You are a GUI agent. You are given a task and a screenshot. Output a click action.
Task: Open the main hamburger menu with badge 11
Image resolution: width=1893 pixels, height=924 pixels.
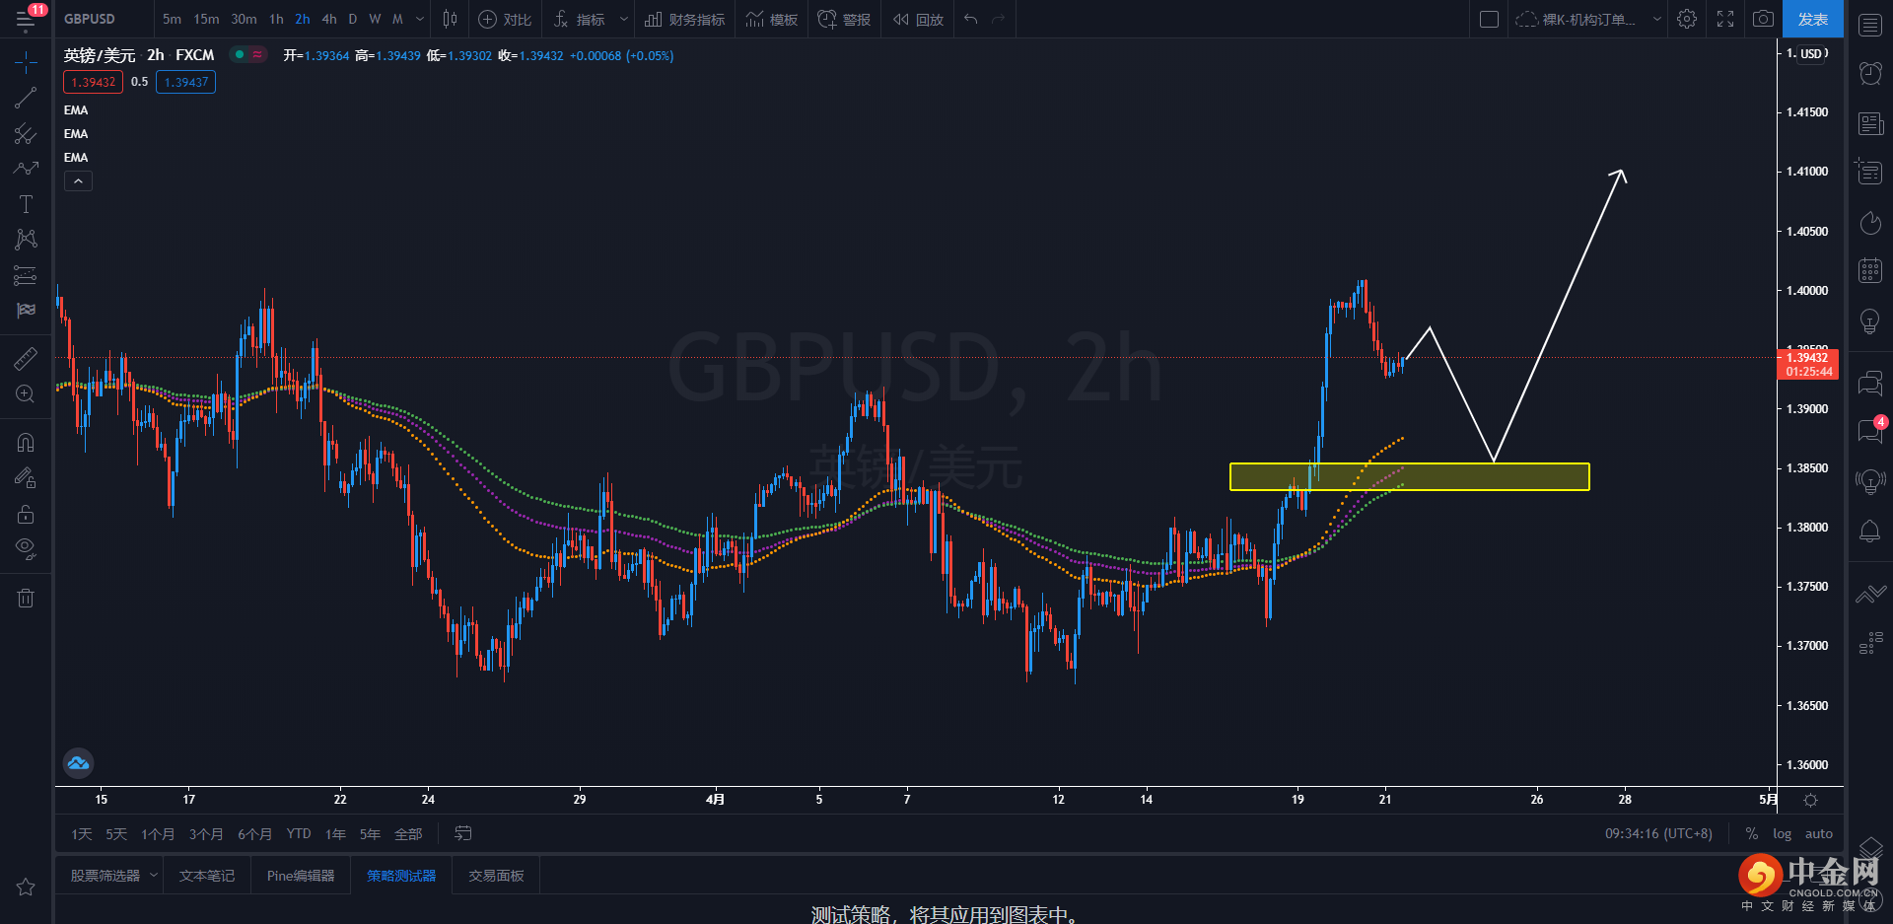[27, 18]
